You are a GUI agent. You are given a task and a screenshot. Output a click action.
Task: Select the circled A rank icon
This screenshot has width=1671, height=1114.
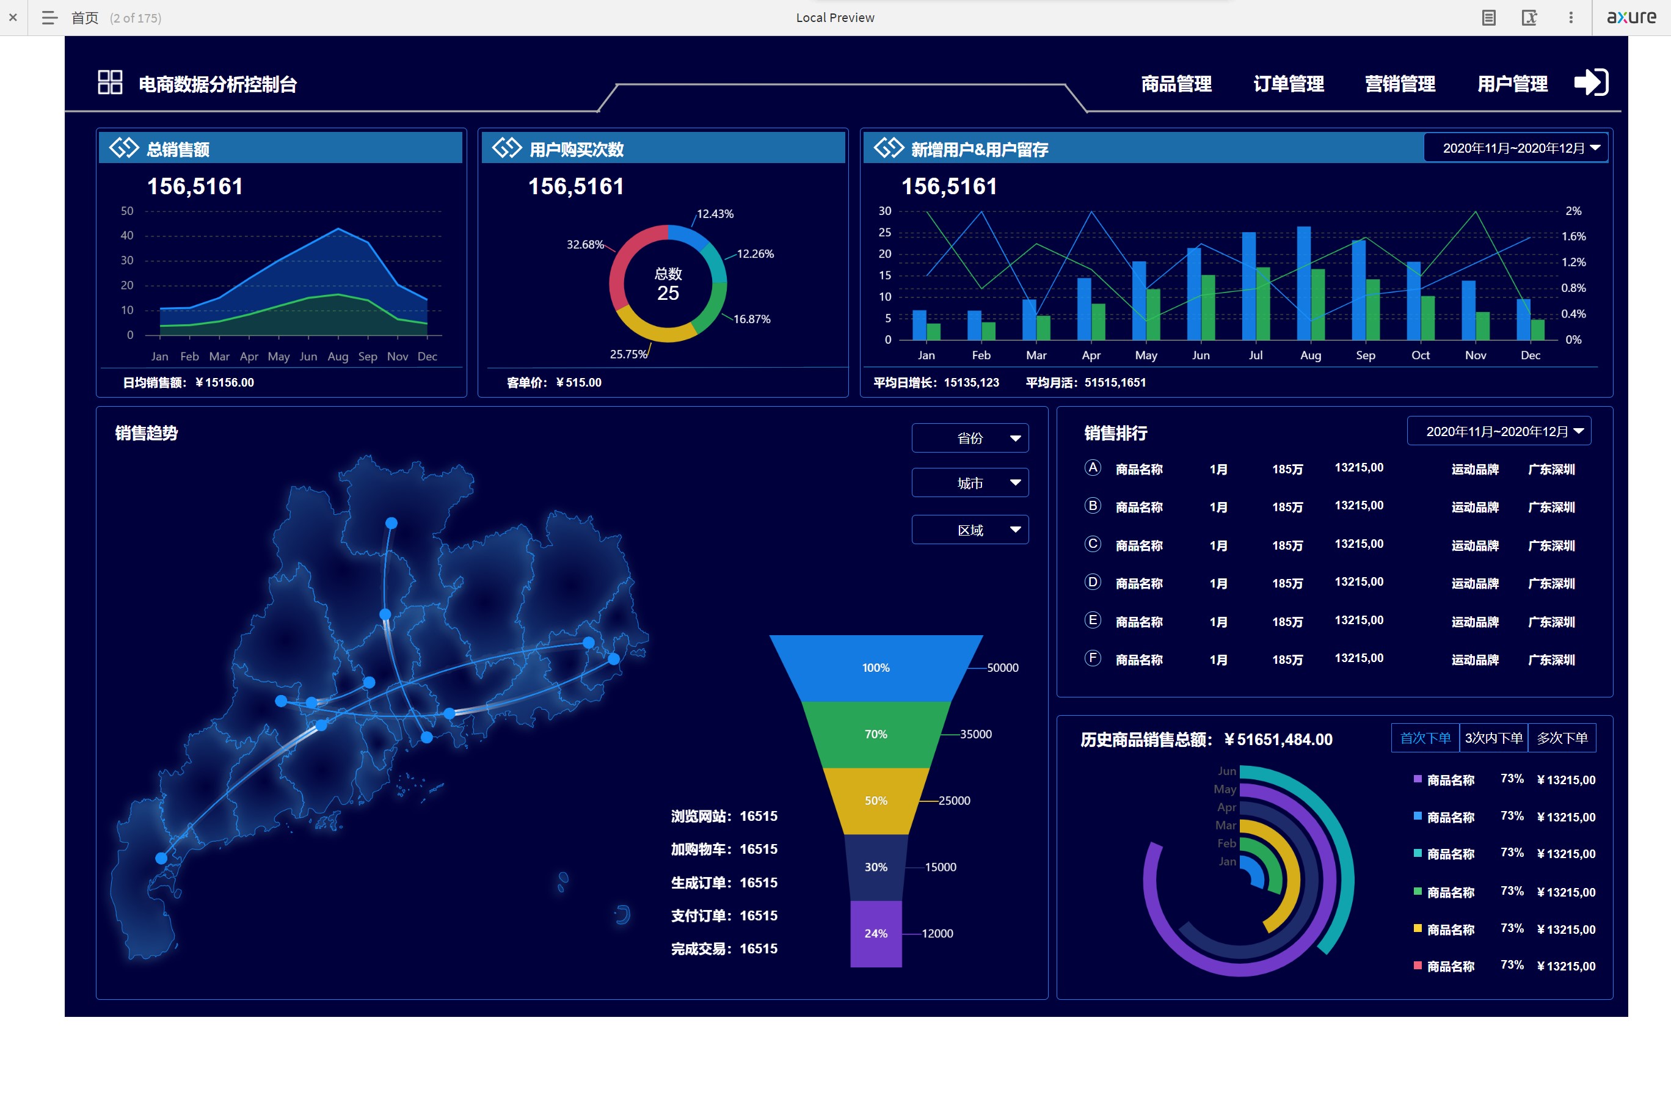coord(1093,467)
